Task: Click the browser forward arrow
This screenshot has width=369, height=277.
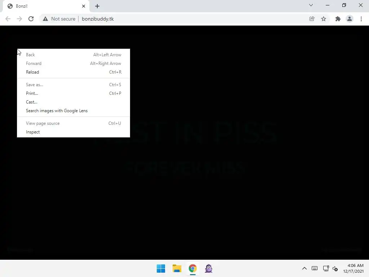Action: [19, 19]
